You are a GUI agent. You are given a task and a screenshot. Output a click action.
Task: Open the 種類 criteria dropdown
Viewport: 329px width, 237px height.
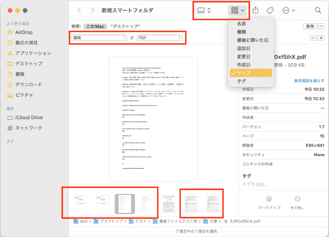(x=99, y=37)
